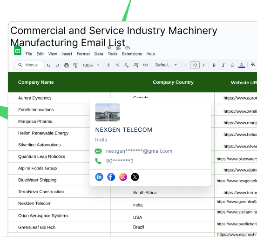Image resolution: width=257 pixels, height=237 pixels.
Task: Open the Extensions menu
Action: click(x=132, y=54)
